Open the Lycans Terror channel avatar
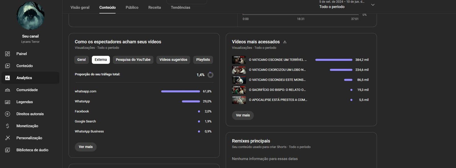Screen dimensions: 456x168 click(30, 16)
